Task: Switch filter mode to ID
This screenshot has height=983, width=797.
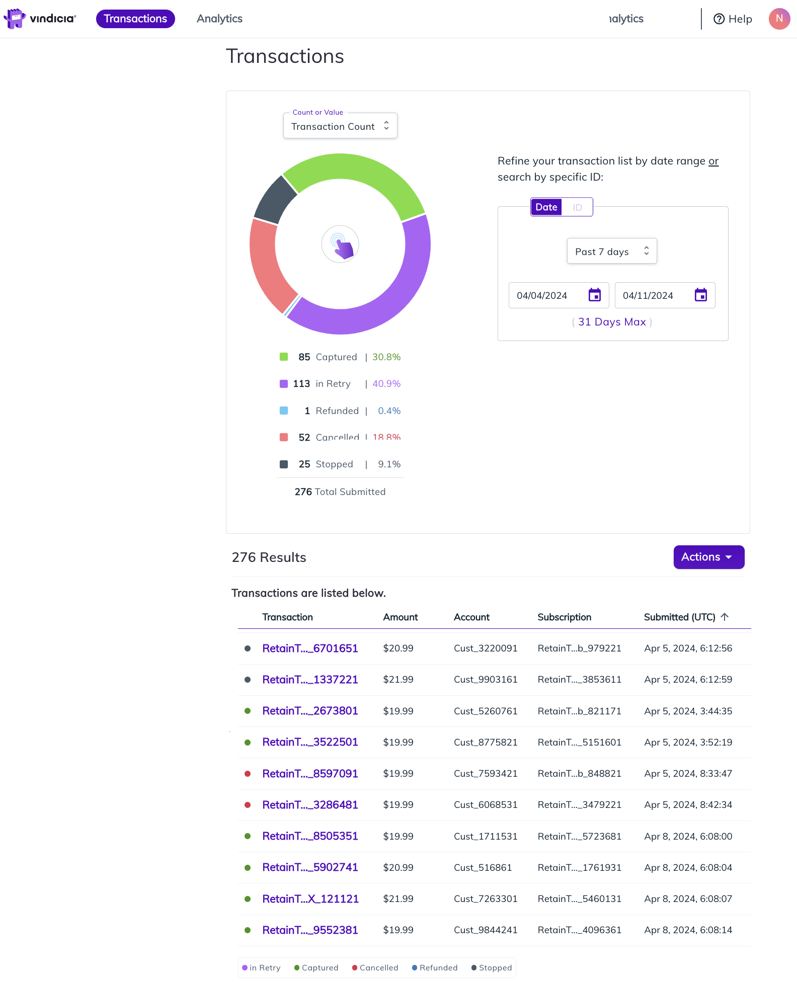Action: (x=577, y=207)
